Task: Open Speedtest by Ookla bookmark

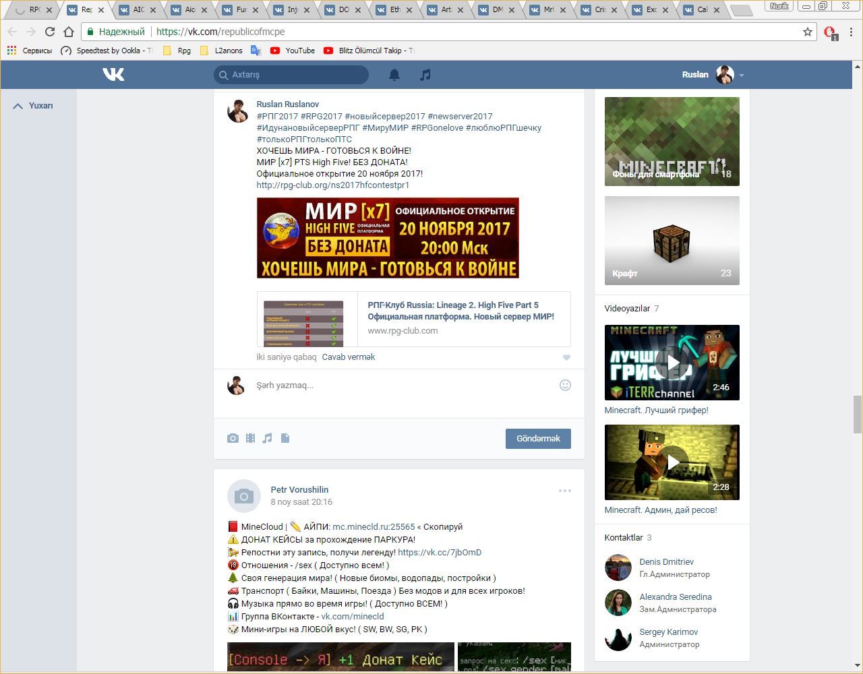Action: tap(107, 51)
